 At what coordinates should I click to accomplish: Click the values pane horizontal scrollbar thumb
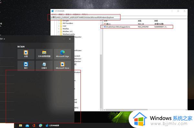(126, 110)
